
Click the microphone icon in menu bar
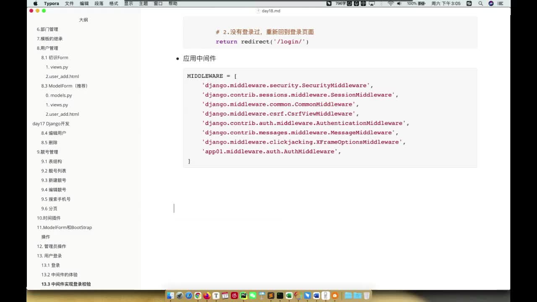[356, 3]
